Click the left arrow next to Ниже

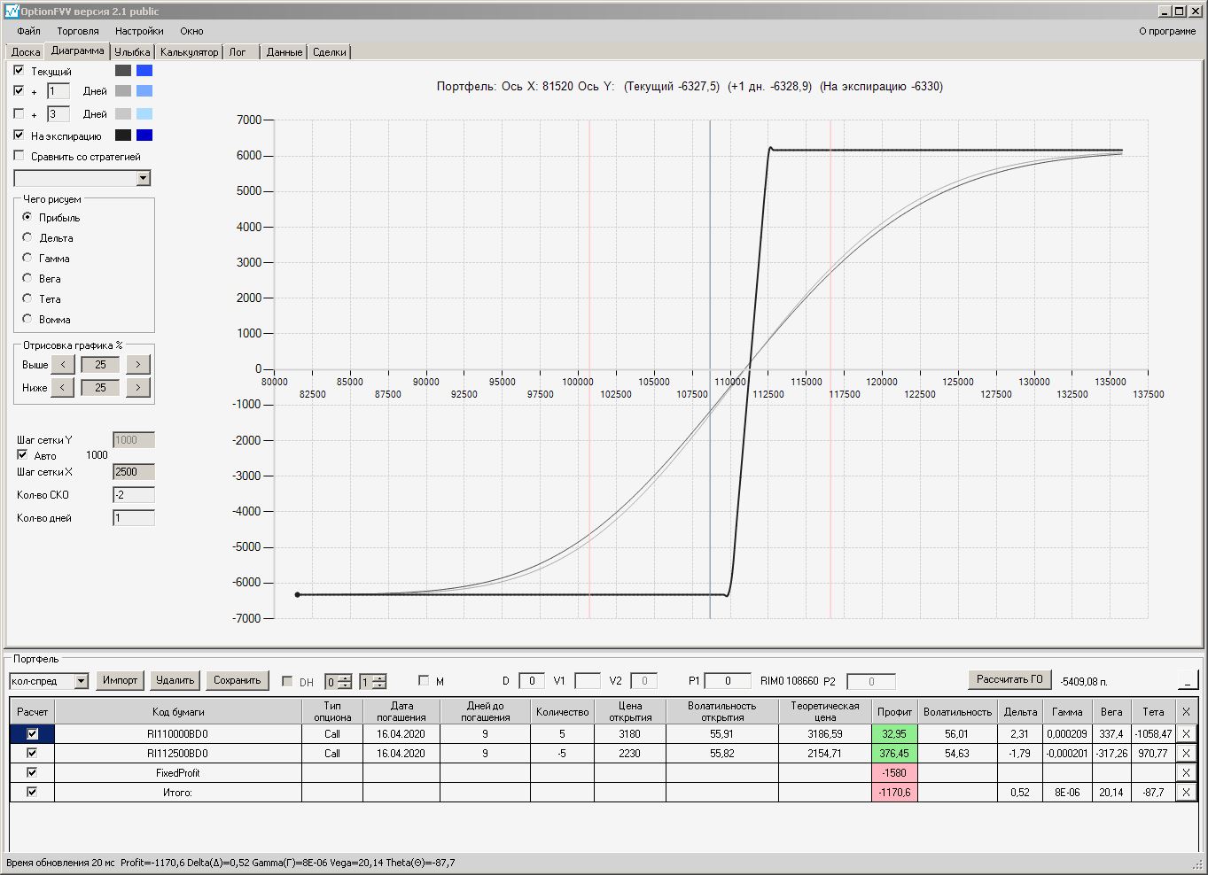coord(62,387)
